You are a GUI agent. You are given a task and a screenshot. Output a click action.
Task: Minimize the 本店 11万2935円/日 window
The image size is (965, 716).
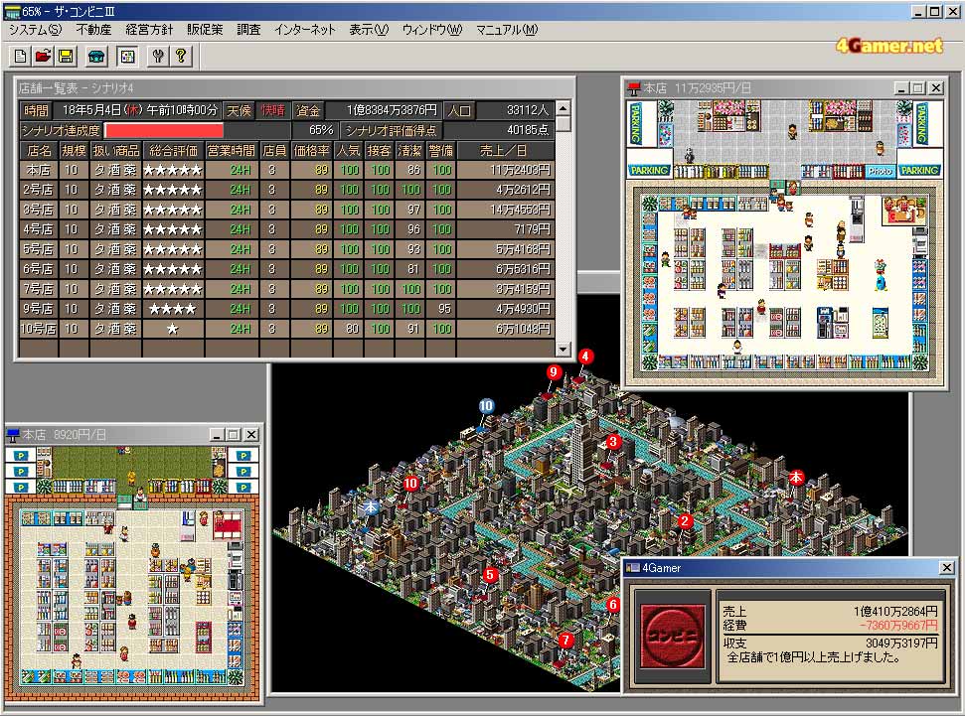[x=900, y=88]
